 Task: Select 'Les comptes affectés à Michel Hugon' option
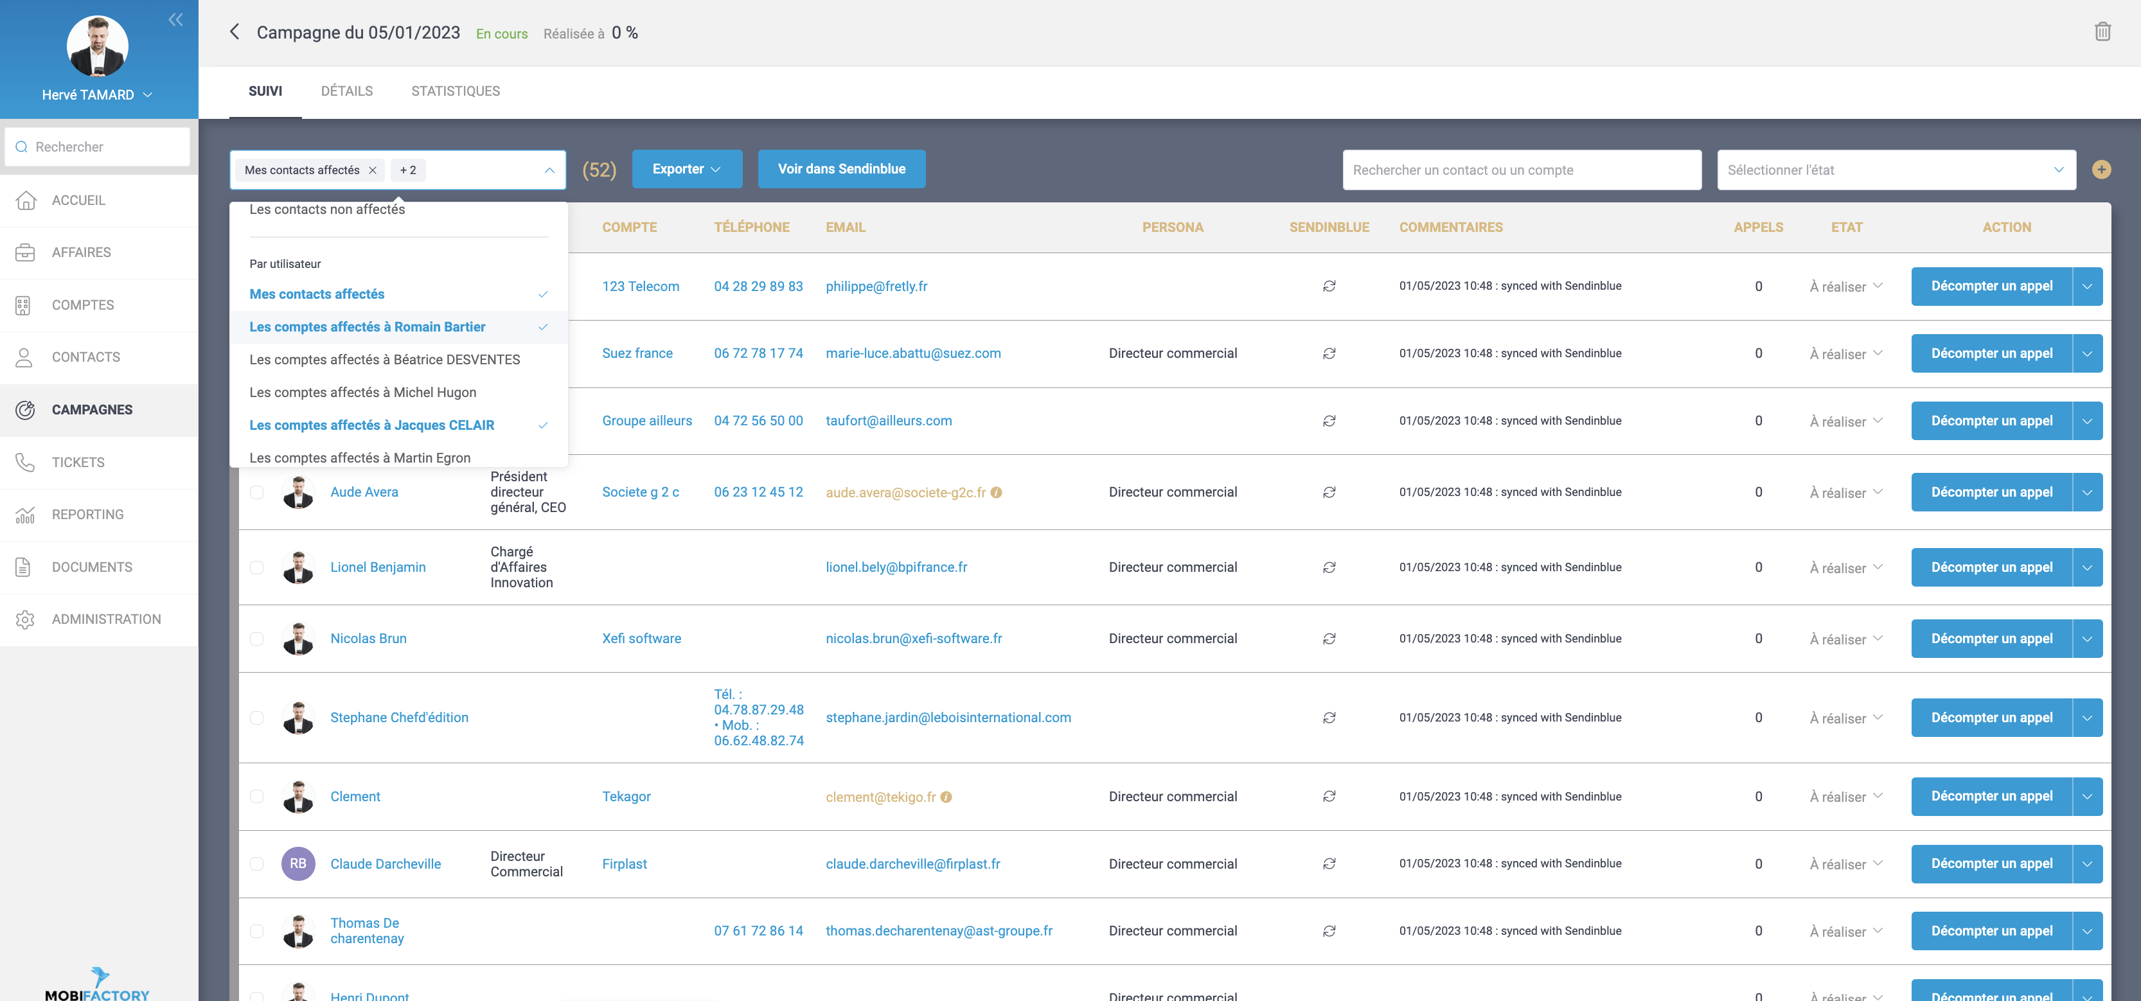[362, 392]
